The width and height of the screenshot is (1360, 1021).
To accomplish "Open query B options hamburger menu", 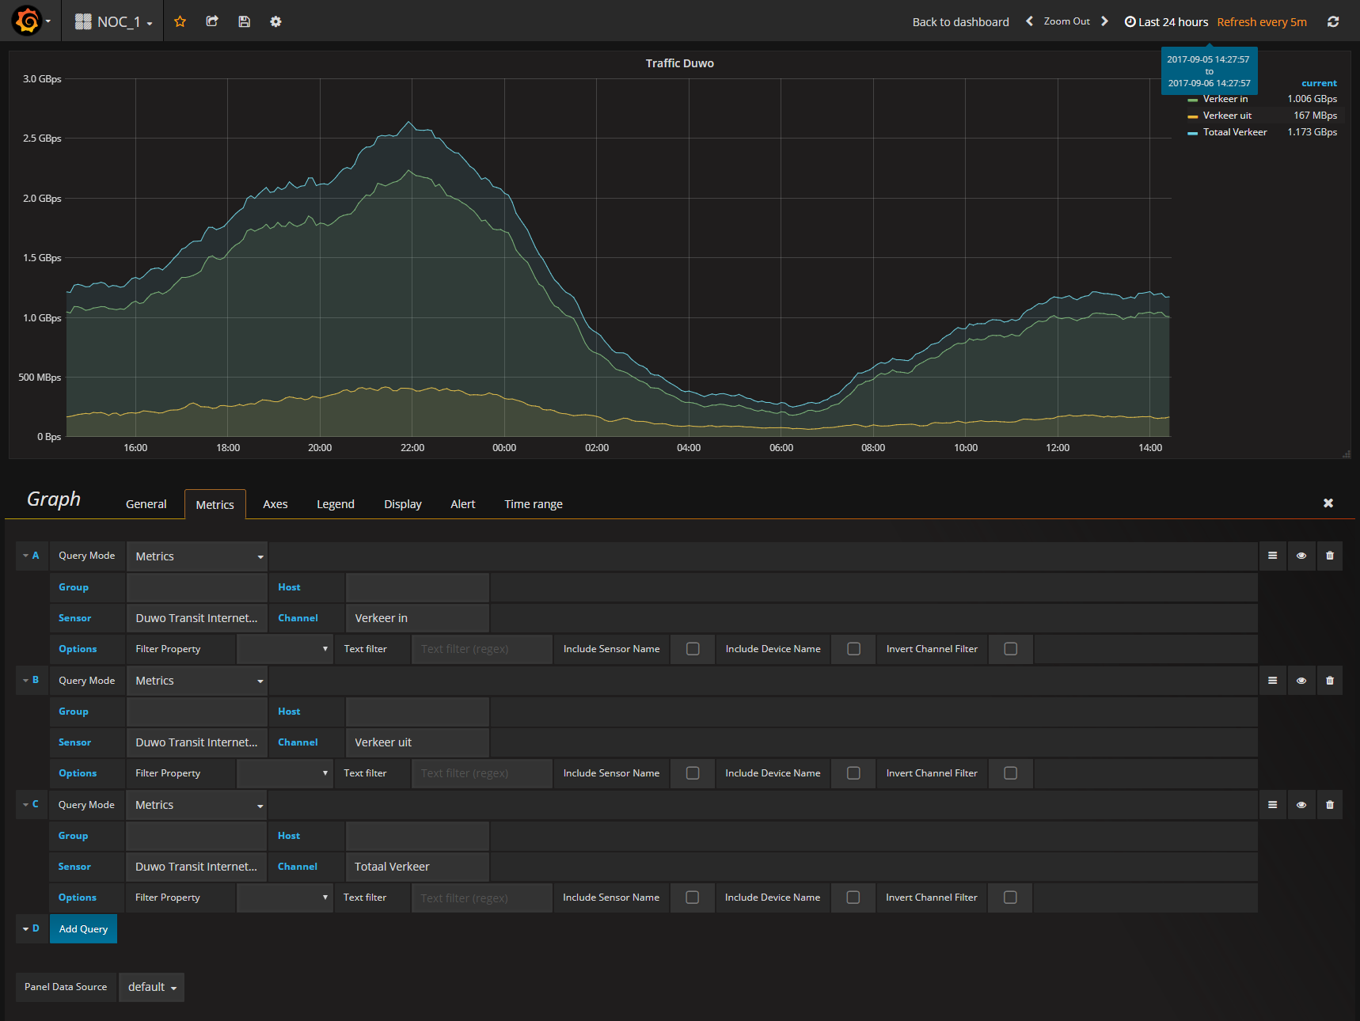I will click(x=1272, y=680).
